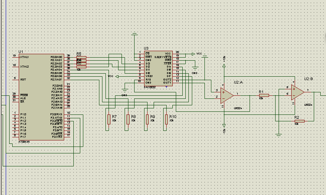
Task: Click the CS pin 1 on U3
Action: [x=141, y=53]
